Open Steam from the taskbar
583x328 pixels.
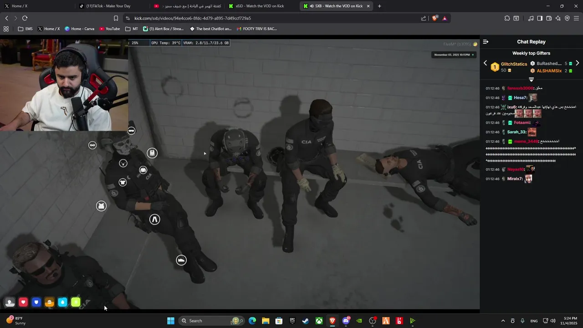306,321
